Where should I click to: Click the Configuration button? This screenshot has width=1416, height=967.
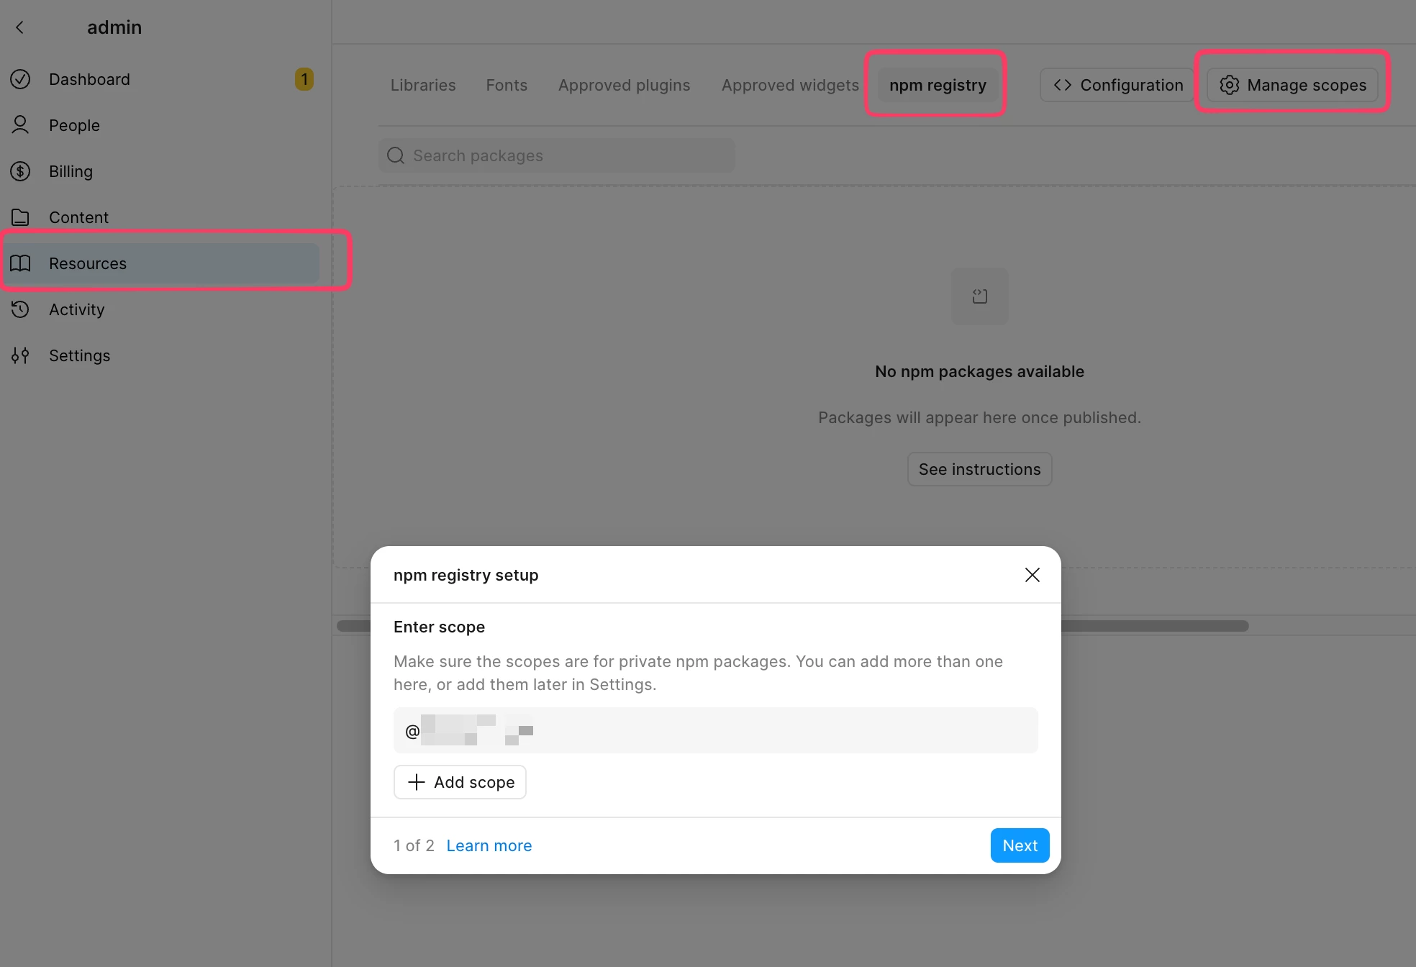point(1118,85)
